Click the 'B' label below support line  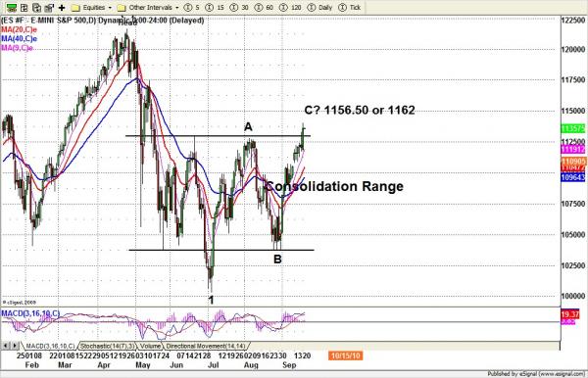[x=277, y=260]
